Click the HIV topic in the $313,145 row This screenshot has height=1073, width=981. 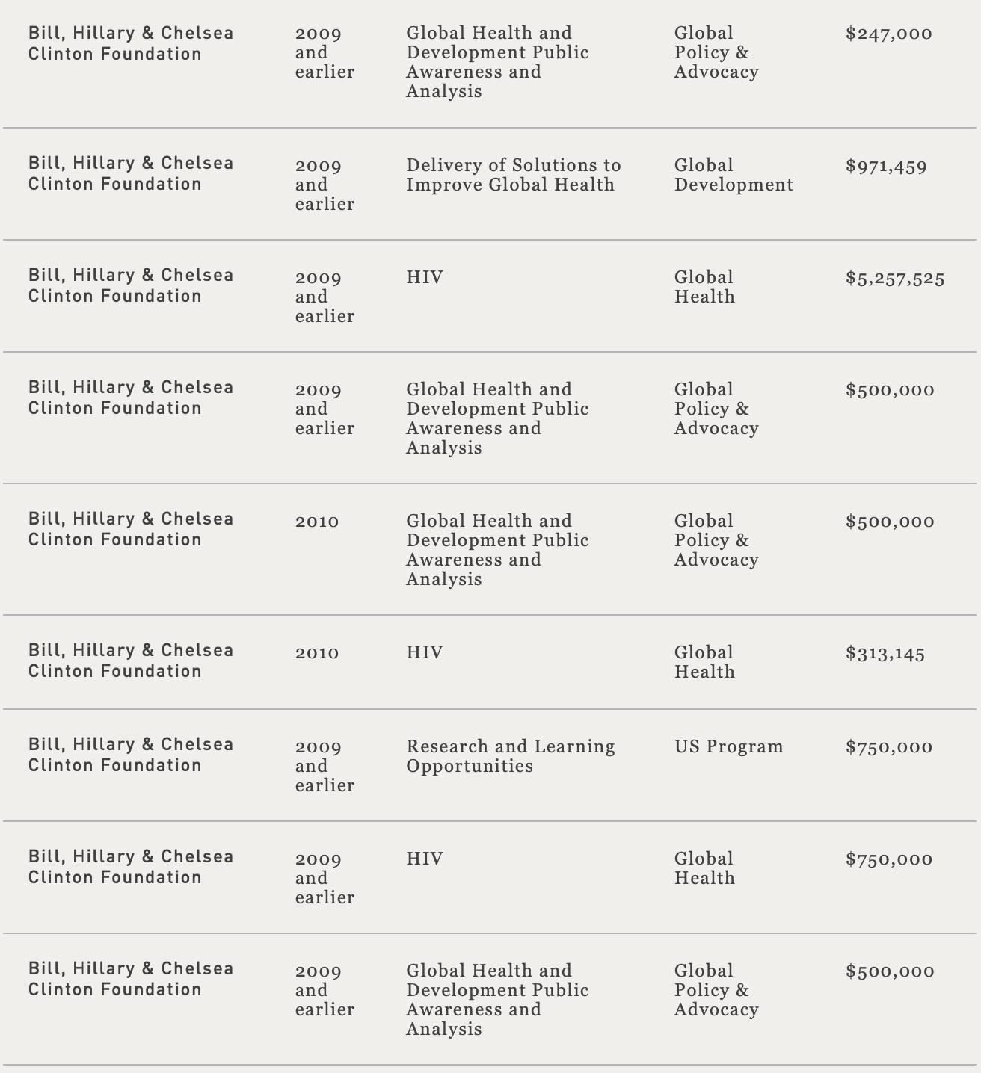click(425, 652)
